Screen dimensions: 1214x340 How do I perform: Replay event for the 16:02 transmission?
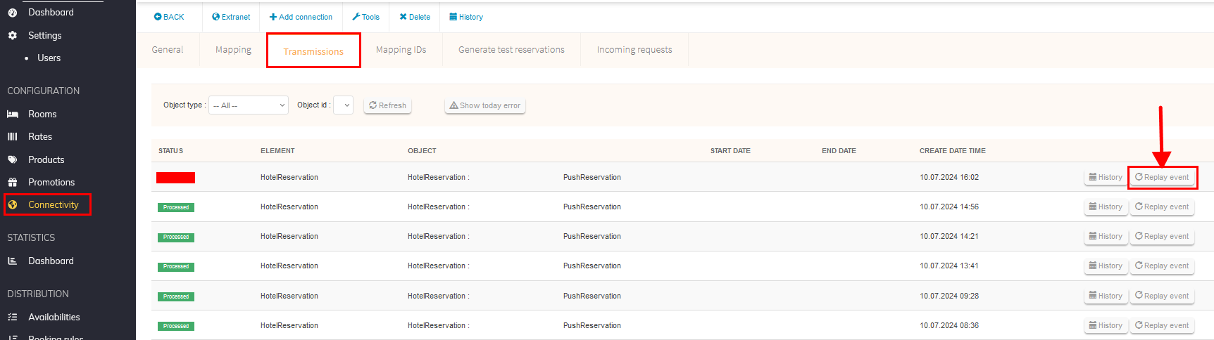tap(1162, 177)
